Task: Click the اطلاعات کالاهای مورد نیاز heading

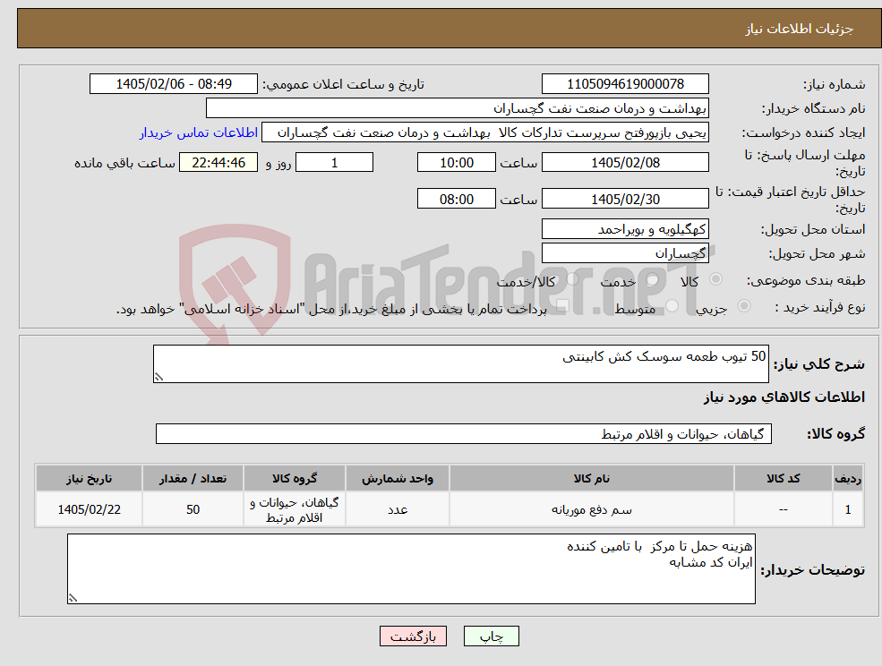Action: pyautogui.click(x=784, y=397)
